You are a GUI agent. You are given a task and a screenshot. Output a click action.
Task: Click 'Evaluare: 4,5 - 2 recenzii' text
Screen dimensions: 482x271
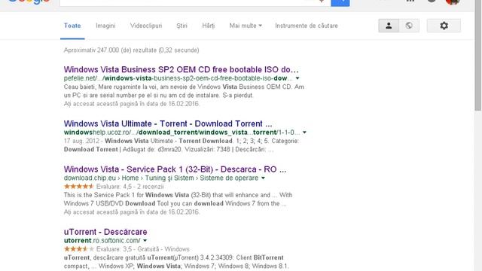[130, 187]
